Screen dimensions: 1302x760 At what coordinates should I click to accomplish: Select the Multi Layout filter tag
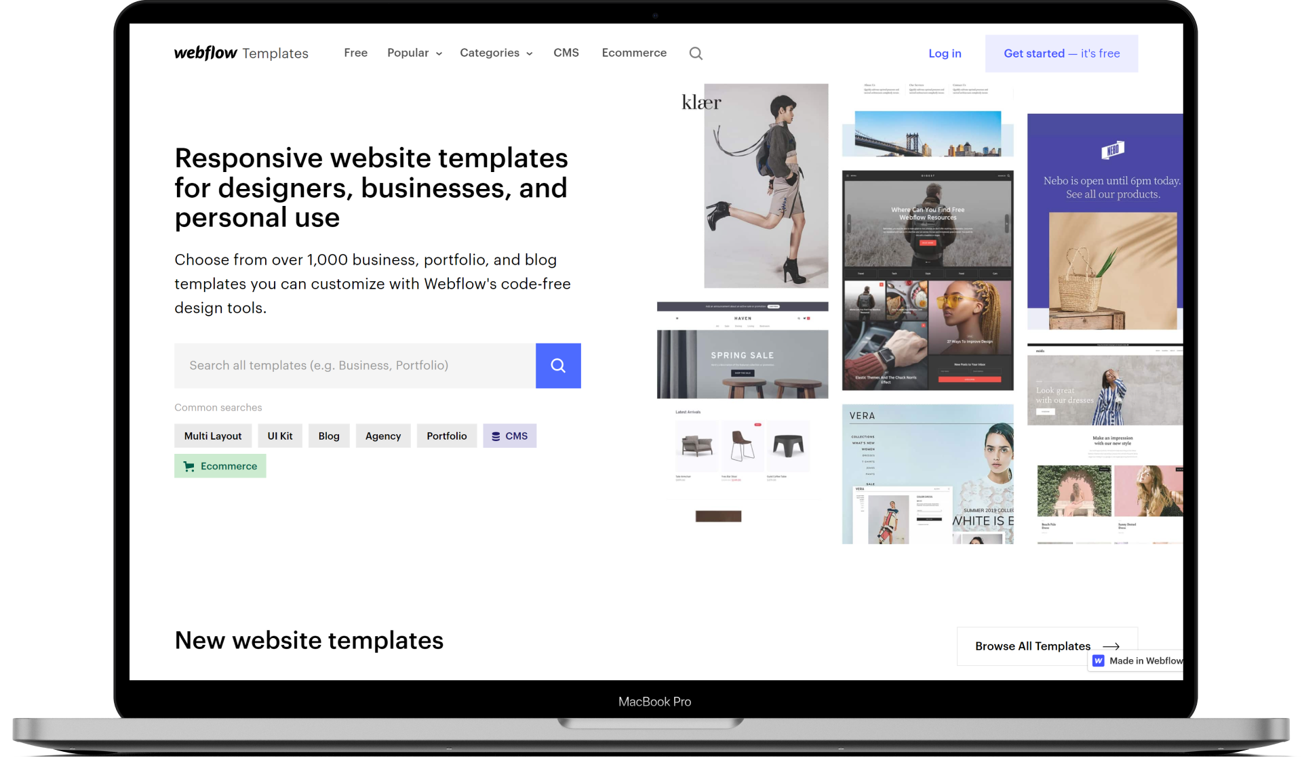[x=212, y=435]
